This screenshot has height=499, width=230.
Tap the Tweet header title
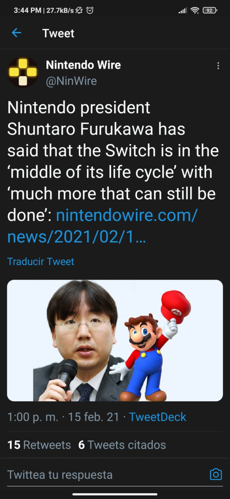pyautogui.click(x=58, y=33)
